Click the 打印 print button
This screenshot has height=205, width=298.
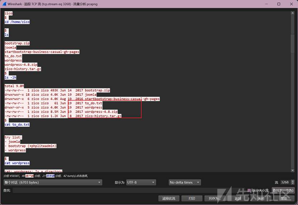click(x=192, y=199)
